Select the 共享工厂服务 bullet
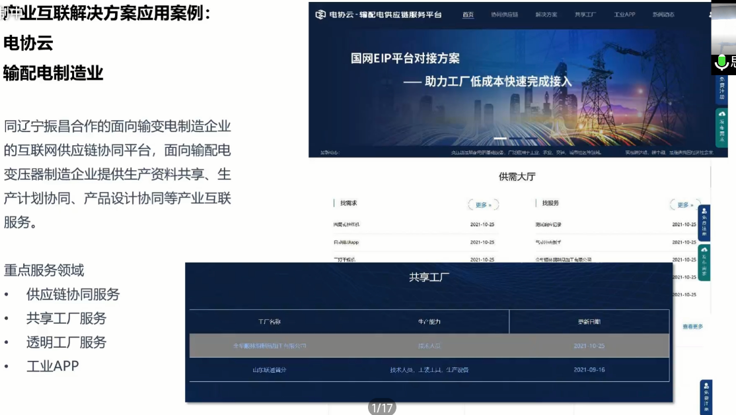Screen dimensions: 736x415 66,319
